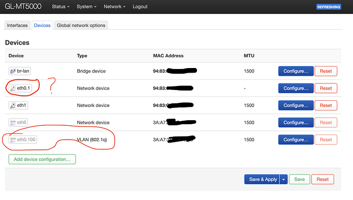Switch to the Interfaces tab
Viewport: 353px width, 200px height.
pyautogui.click(x=17, y=26)
